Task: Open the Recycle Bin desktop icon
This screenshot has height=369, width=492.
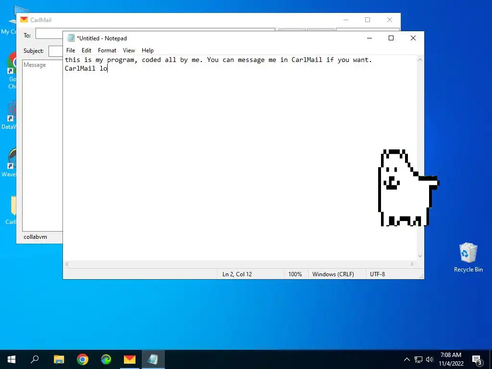Action: tap(468, 258)
